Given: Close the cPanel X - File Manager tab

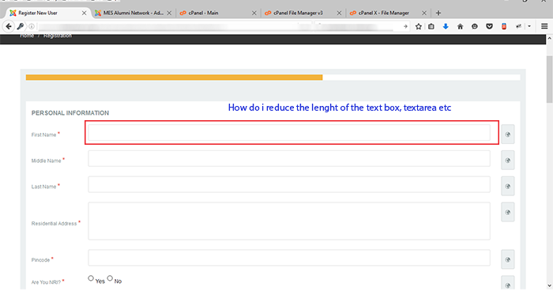Looking at the screenshot, I should pos(424,13).
